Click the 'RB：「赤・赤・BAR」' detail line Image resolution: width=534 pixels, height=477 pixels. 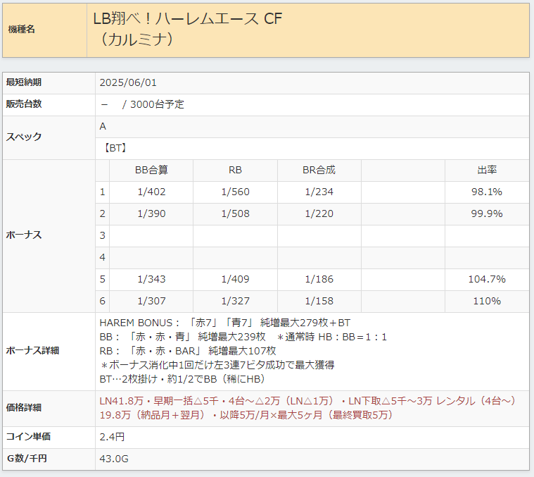pyautogui.click(x=188, y=351)
